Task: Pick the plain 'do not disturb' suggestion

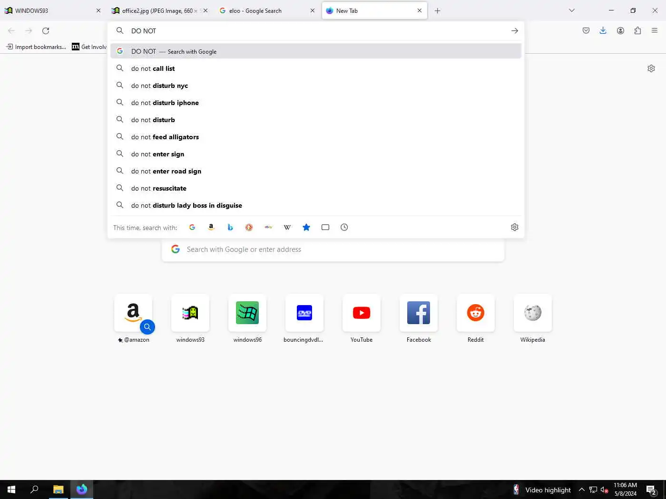Action: pyautogui.click(x=316, y=120)
